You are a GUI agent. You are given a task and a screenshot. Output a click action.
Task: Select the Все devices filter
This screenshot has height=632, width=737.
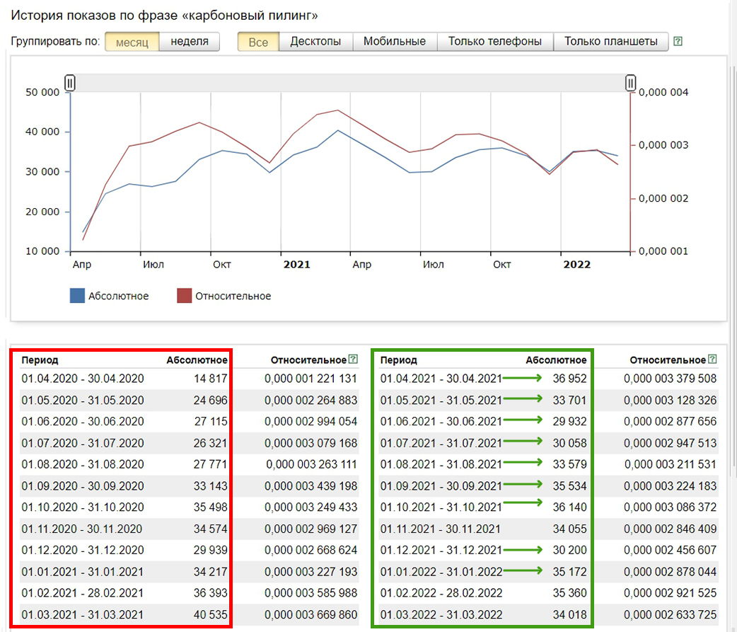click(258, 42)
